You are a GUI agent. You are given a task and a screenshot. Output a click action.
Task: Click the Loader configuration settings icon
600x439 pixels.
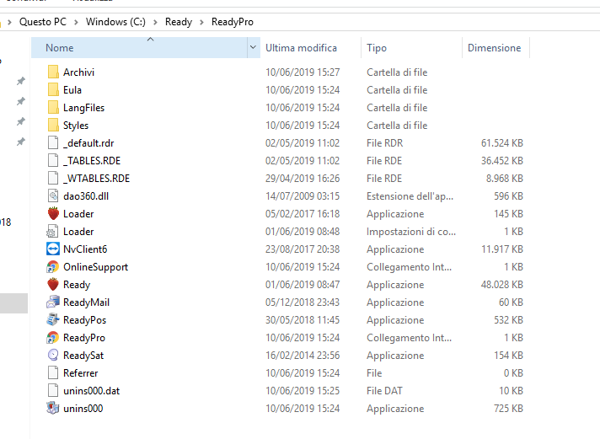pyautogui.click(x=52, y=232)
